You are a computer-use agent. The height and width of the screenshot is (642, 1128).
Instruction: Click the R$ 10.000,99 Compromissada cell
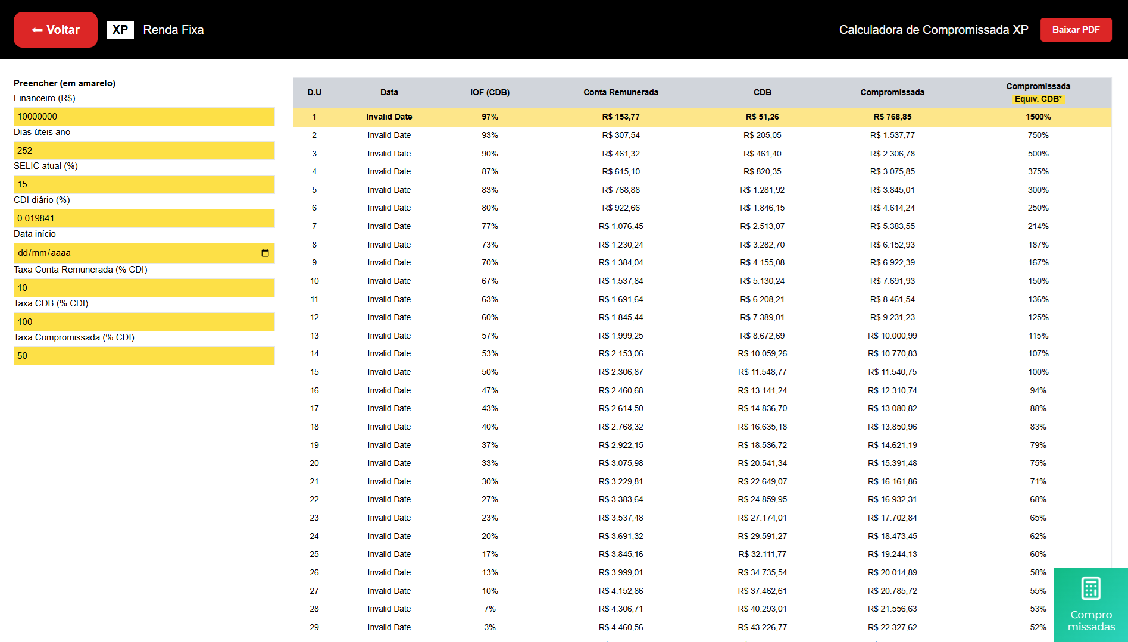[892, 336]
